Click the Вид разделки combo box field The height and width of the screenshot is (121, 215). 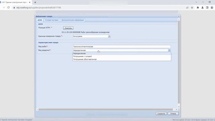click(x=120, y=50)
